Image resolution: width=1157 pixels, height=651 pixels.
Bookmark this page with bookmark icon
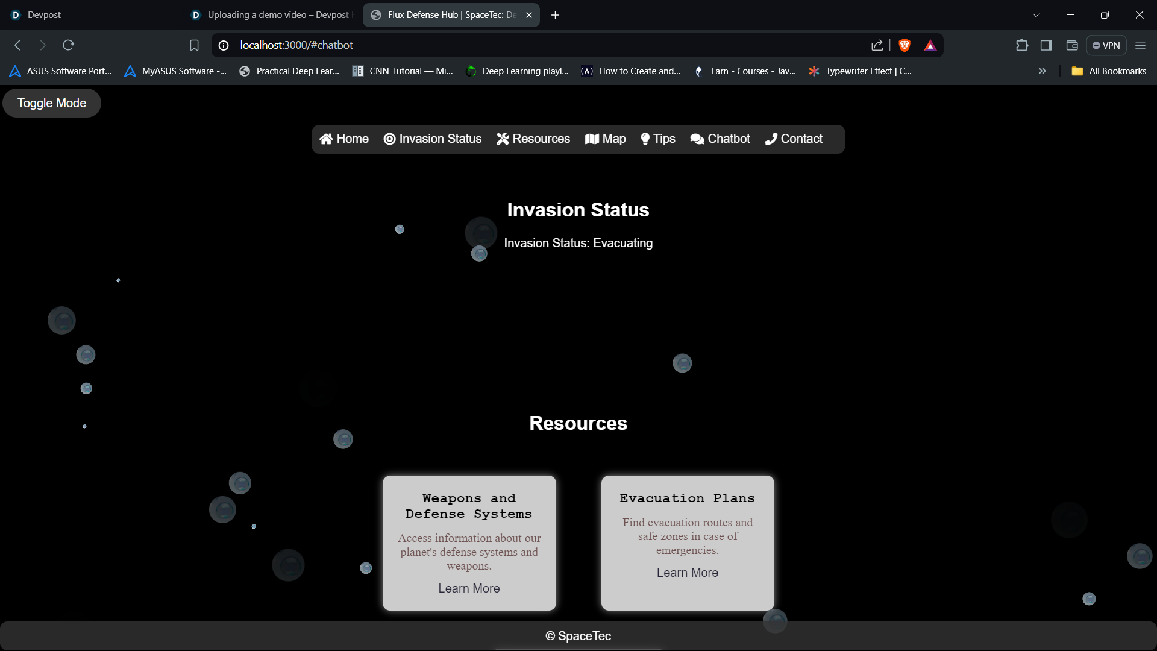(x=194, y=45)
